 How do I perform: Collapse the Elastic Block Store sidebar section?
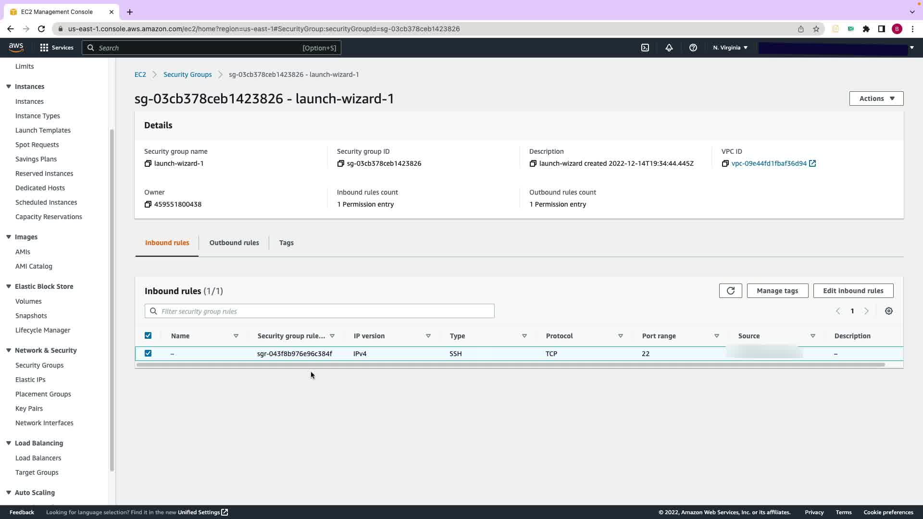(x=9, y=286)
